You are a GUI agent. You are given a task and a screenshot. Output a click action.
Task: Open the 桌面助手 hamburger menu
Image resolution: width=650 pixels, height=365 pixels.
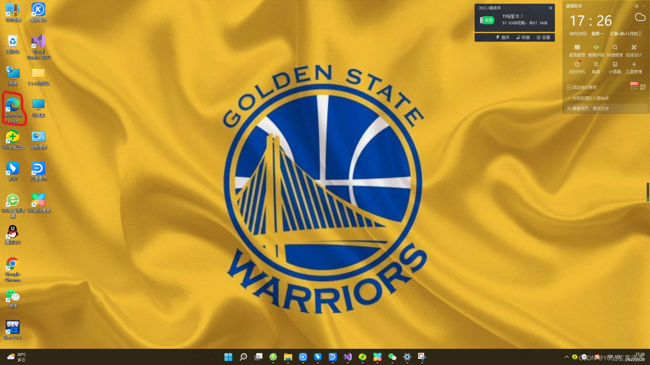click(x=636, y=6)
